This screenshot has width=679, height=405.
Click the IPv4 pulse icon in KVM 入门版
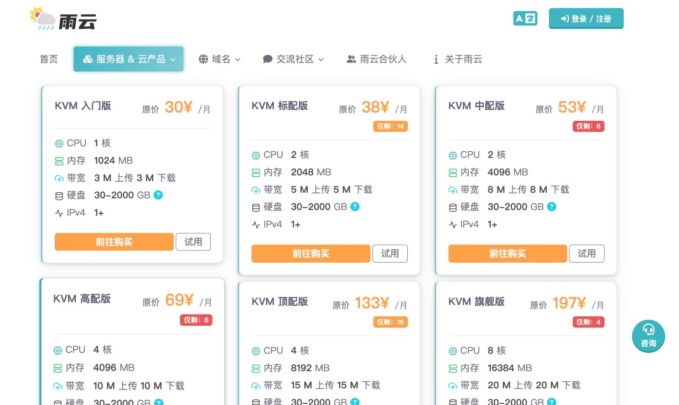[59, 213]
